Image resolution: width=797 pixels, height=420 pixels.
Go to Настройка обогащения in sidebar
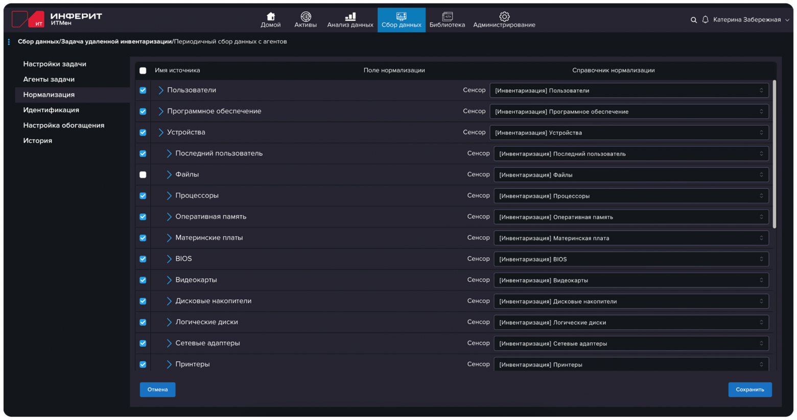[63, 126]
